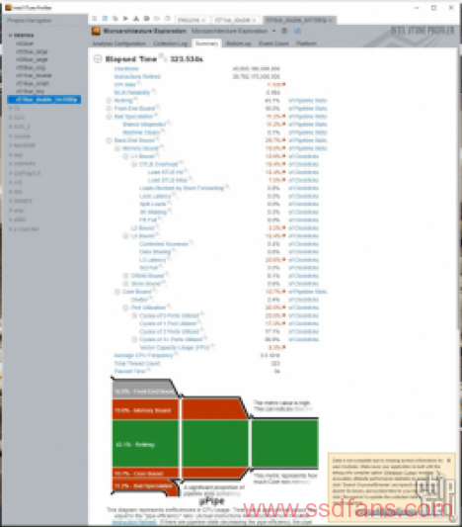
Task: Click the Load STLB Hit metric link
Action: (x=166, y=172)
